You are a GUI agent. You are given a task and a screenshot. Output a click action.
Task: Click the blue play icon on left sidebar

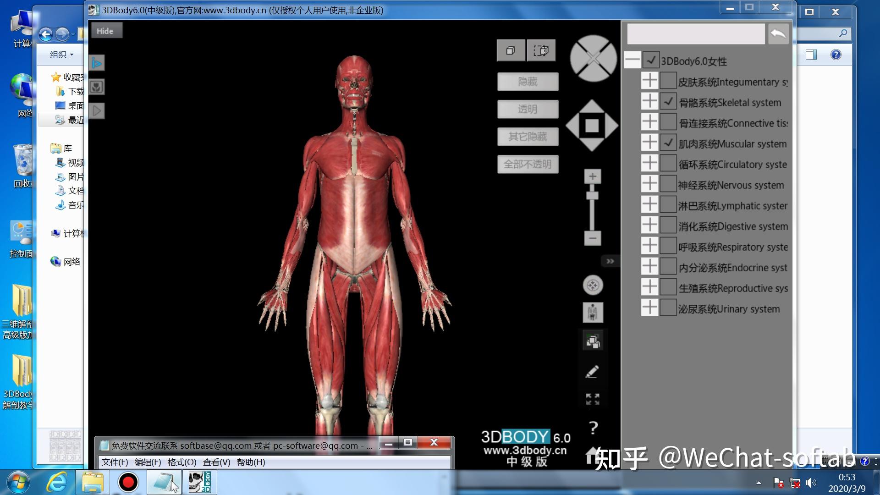click(97, 63)
